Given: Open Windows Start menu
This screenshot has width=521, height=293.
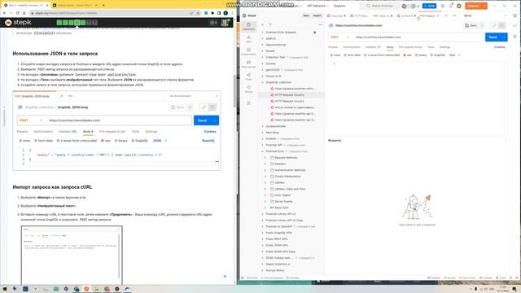Looking at the screenshot, I should coord(5,289).
